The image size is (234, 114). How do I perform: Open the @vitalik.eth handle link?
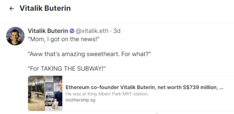[x=92, y=31]
